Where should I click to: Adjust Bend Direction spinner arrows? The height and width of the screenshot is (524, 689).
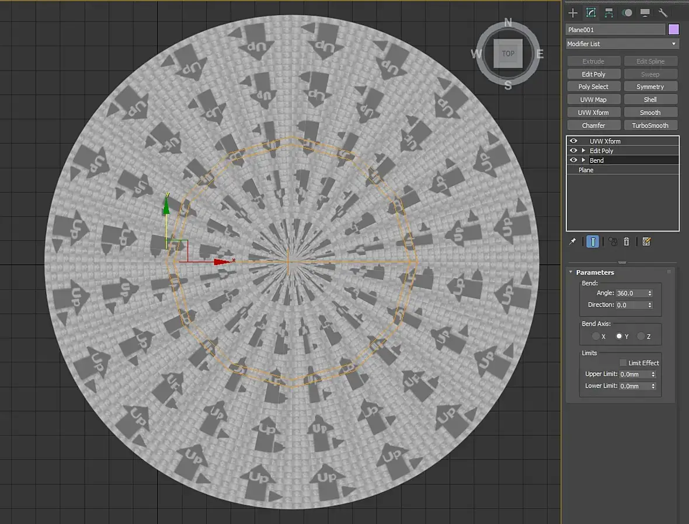pyautogui.click(x=650, y=305)
